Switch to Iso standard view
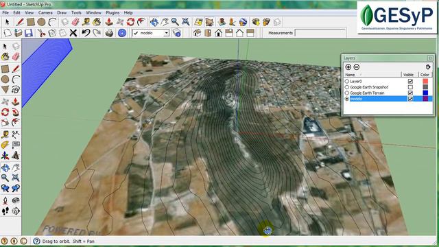Image resolution: width=439 pixels, height=247 pixels. (197, 33)
